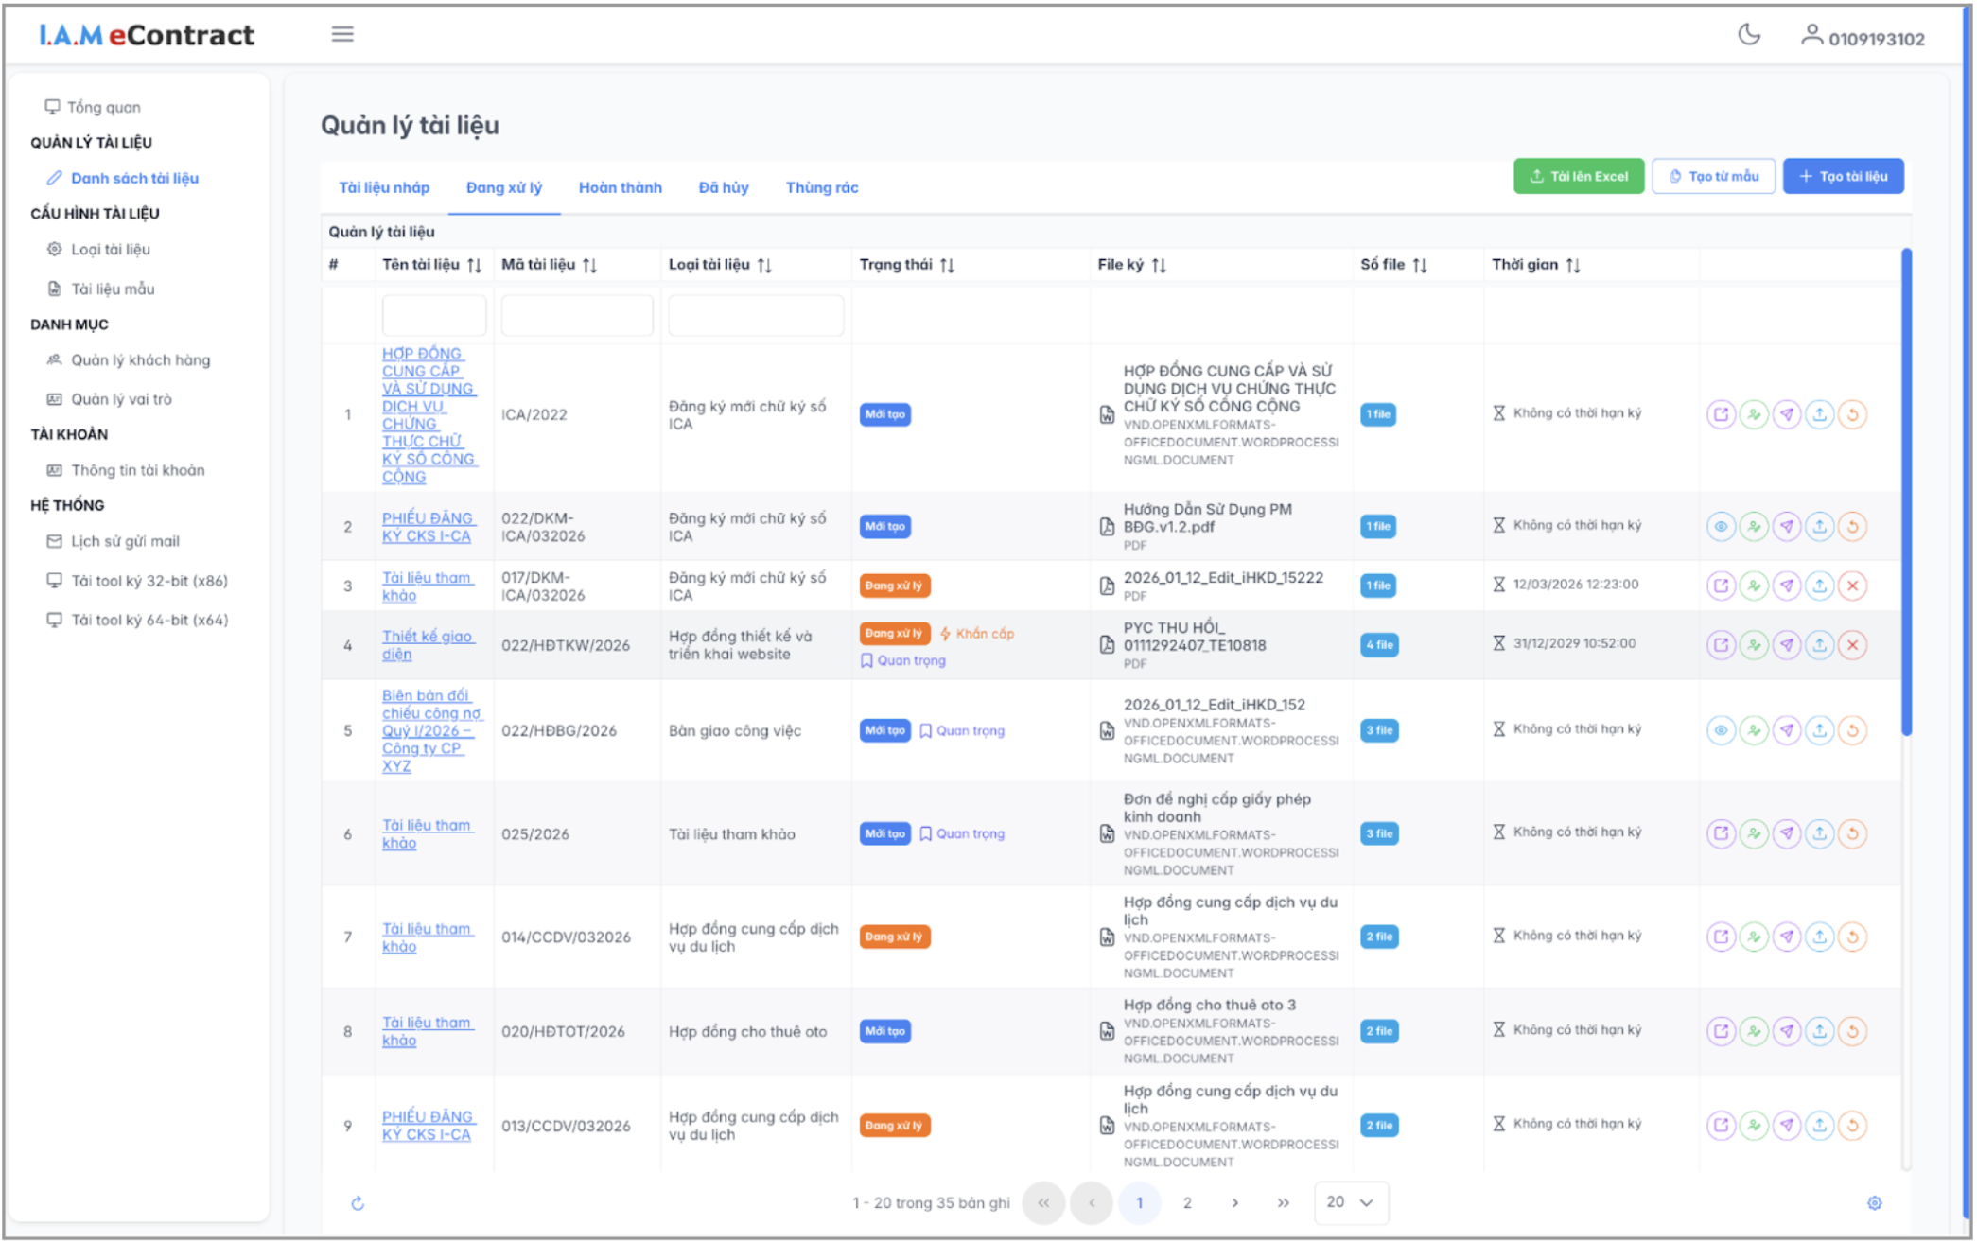Click the Mã tài liệu filter input
This screenshot has height=1243, width=1977.
[576, 315]
